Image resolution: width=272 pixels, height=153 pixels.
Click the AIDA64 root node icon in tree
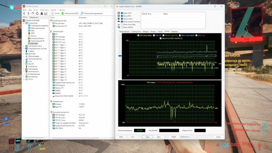24,21
